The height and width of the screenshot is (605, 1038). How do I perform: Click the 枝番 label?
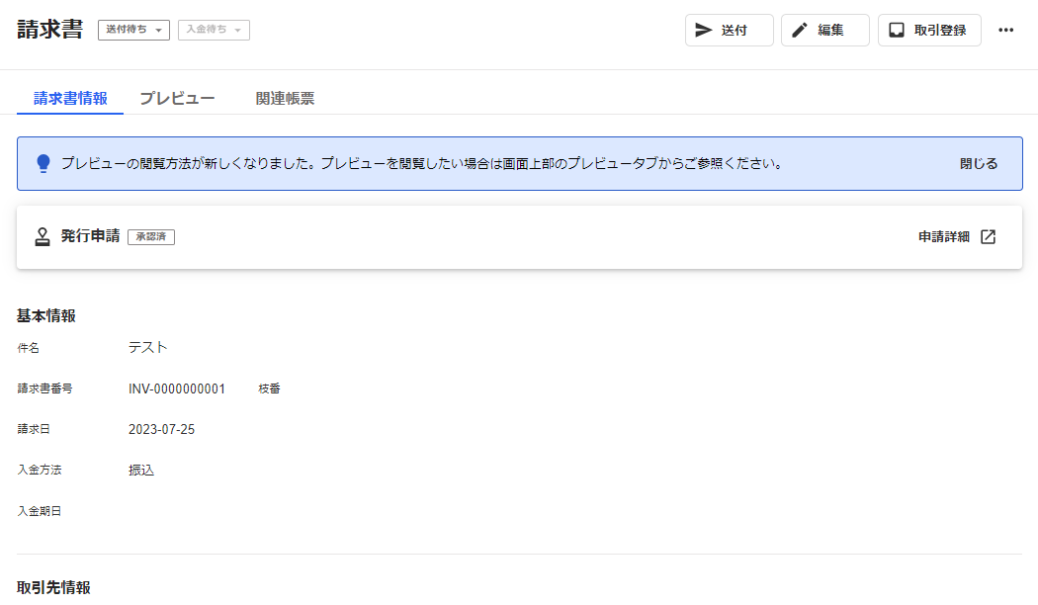pyautogui.click(x=269, y=389)
